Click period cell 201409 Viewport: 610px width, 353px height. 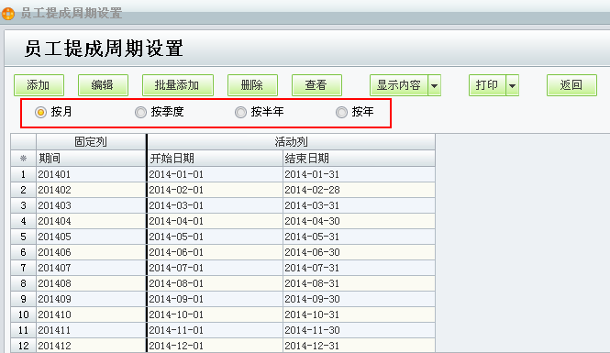pos(91,299)
